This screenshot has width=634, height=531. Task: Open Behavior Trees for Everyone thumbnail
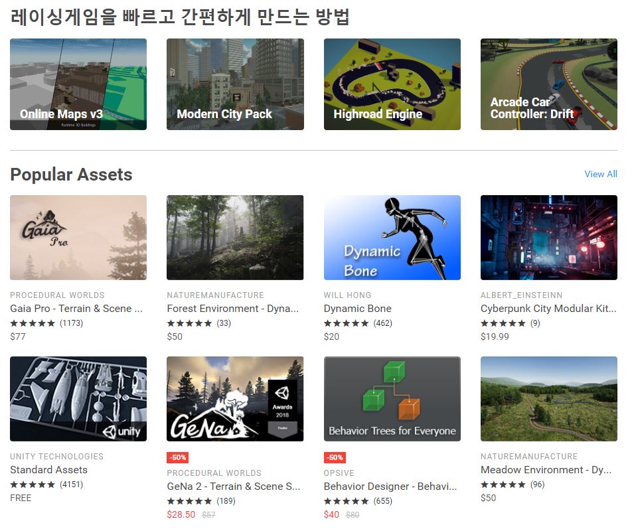coord(392,399)
